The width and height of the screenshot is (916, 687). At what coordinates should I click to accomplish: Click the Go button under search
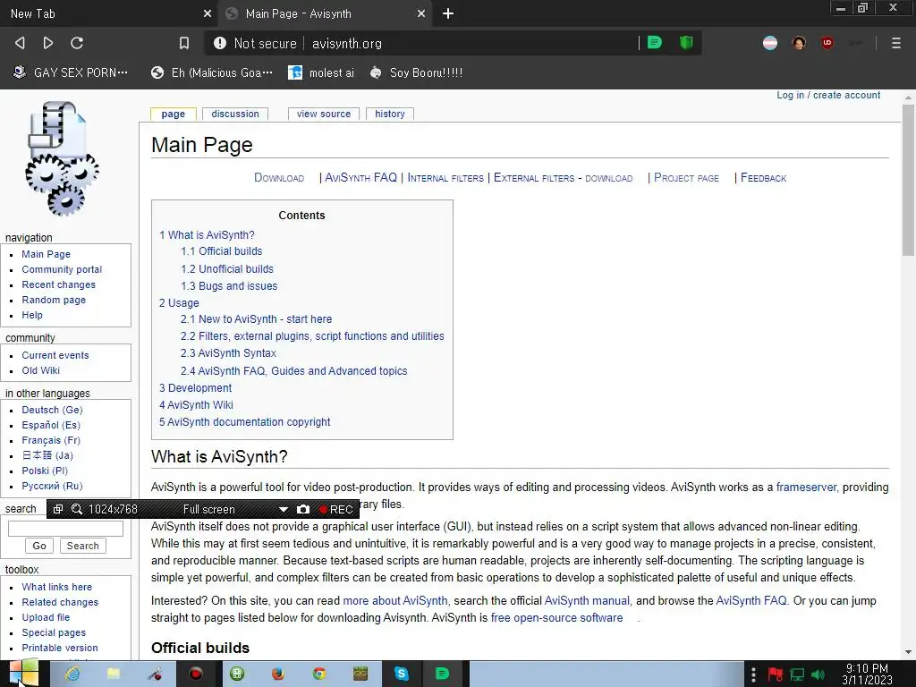coord(39,546)
